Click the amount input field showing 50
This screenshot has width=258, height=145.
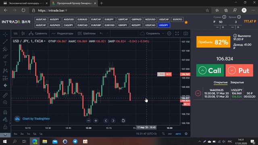click(x=221, y=22)
